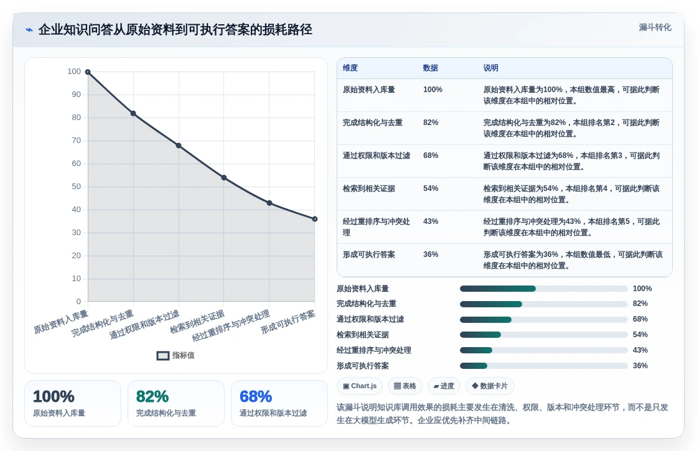Click the grid icon in the 表格 chip
Screen dimensions: 697x451
click(x=398, y=386)
